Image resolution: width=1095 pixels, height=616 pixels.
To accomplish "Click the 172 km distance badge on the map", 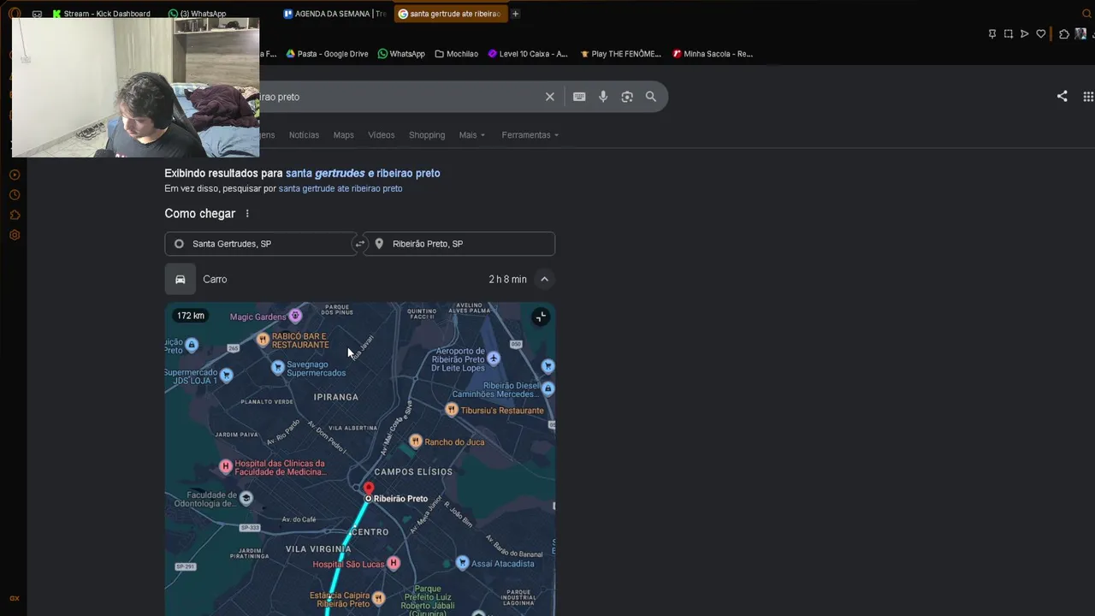I will pos(191,316).
